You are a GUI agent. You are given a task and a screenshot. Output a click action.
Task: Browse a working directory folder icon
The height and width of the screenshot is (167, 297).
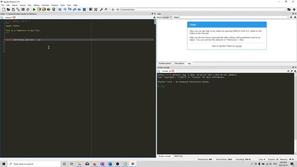(289, 9)
